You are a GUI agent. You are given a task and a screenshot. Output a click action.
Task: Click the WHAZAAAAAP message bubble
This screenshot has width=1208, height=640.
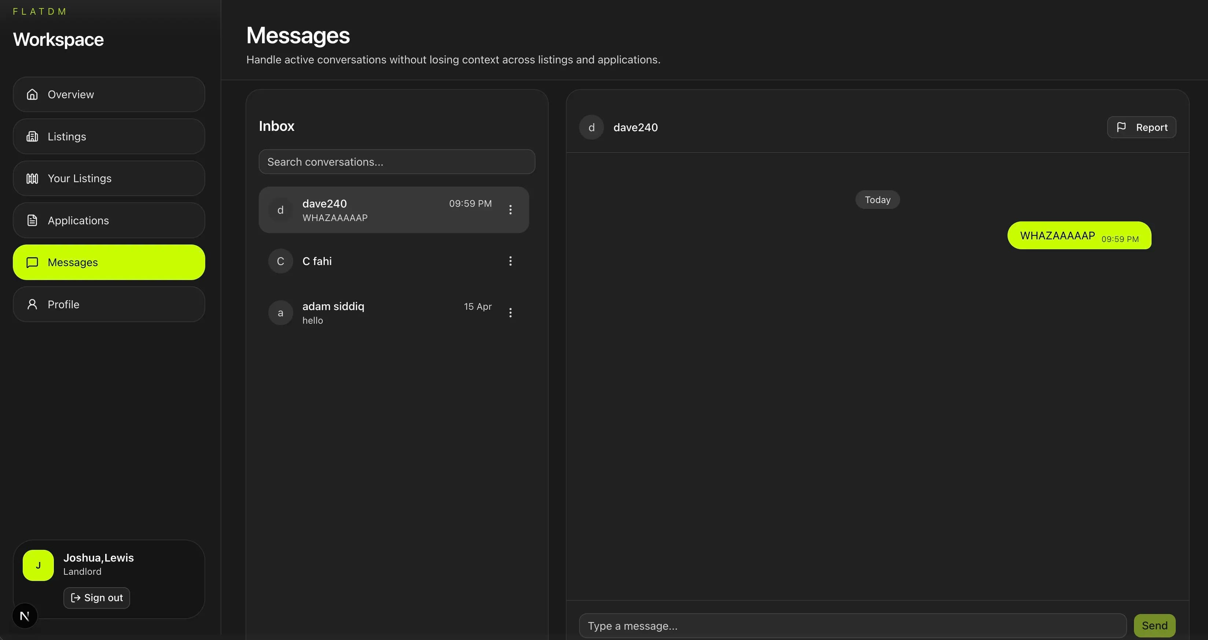pos(1079,235)
